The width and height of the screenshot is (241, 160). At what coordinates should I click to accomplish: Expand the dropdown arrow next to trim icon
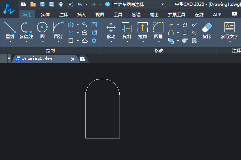[178, 25]
